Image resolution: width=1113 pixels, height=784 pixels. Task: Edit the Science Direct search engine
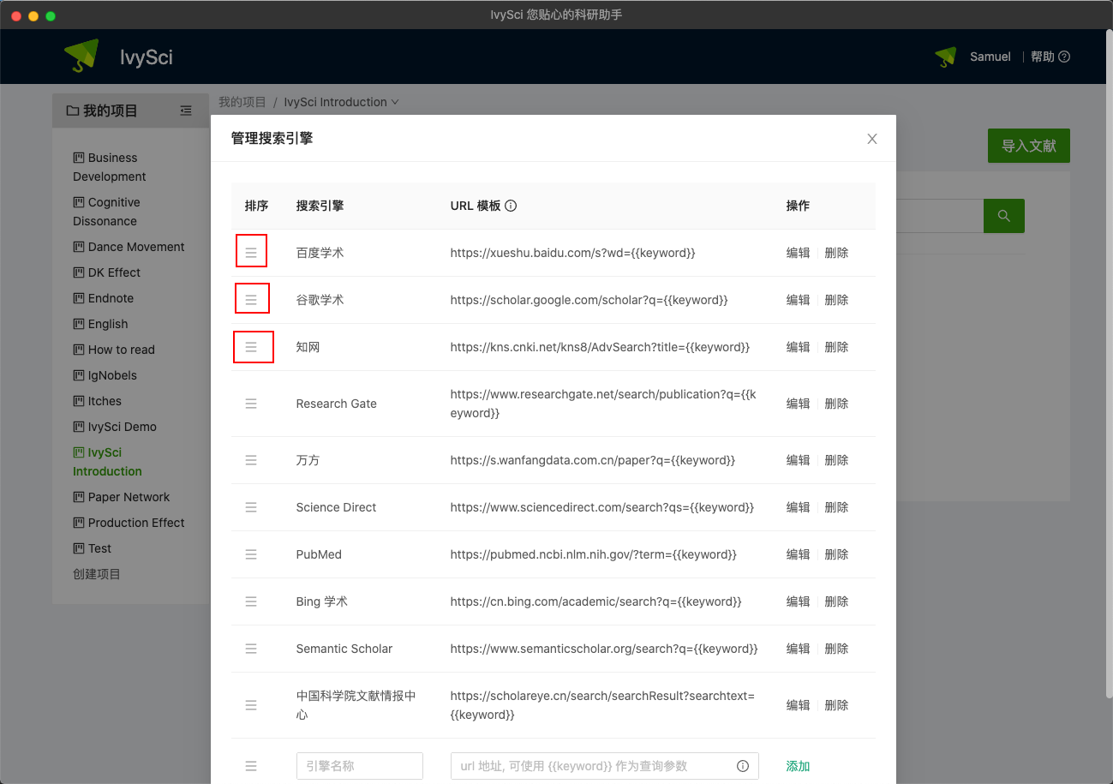click(x=798, y=507)
